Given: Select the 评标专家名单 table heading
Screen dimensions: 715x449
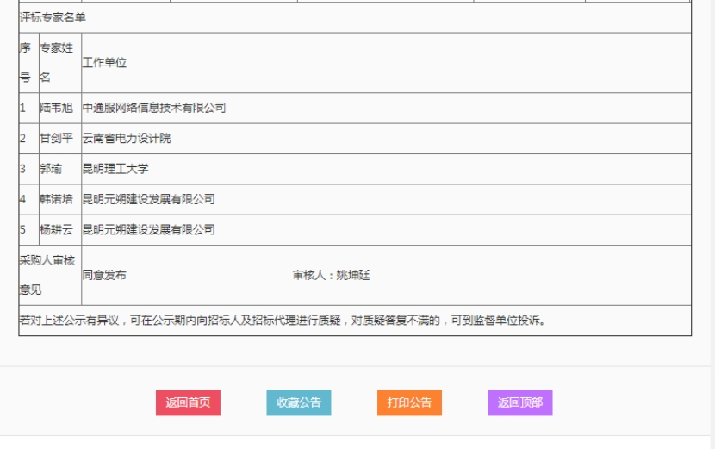Looking at the screenshot, I should (53, 17).
